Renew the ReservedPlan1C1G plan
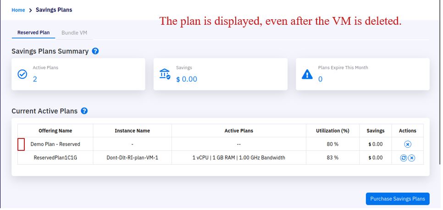Screen dimensions: 443x210 [404, 158]
